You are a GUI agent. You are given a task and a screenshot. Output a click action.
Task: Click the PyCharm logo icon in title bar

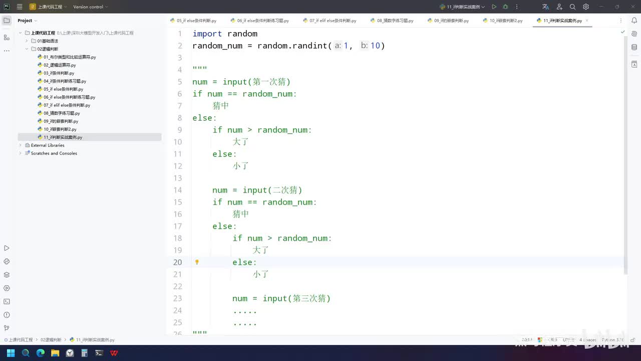tap(7, 7)
